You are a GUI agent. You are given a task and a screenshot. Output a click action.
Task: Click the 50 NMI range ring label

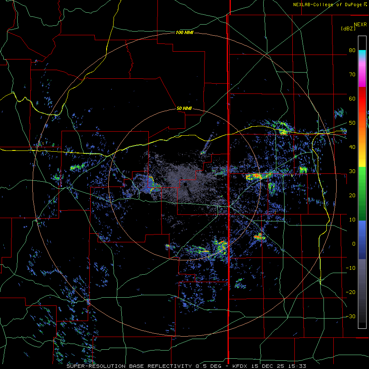(x=184, y=109)
